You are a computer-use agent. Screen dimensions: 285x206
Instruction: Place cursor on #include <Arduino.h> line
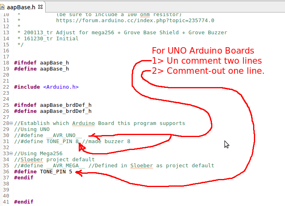[x=46, y=87]
